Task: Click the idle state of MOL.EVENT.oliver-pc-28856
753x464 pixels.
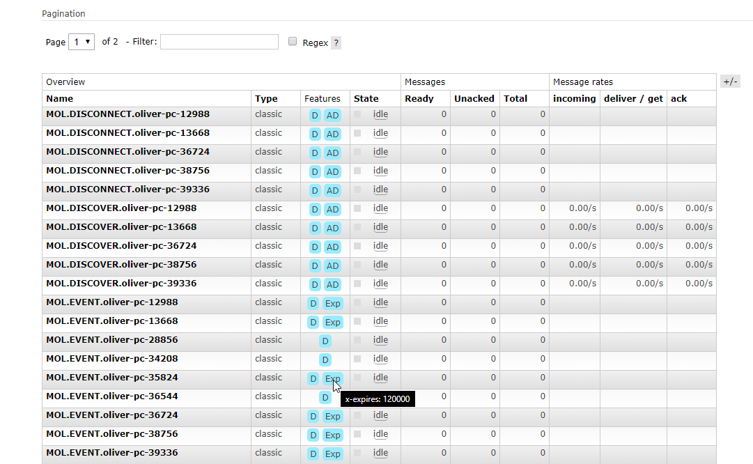Action: click(x=380, y=339)
